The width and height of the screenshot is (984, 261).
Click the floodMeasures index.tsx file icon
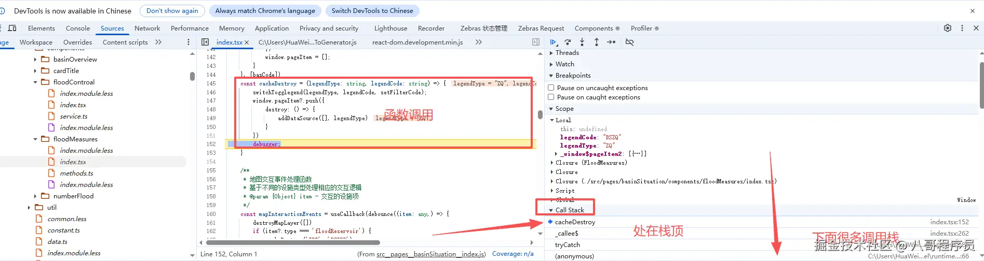pos(51,162)
